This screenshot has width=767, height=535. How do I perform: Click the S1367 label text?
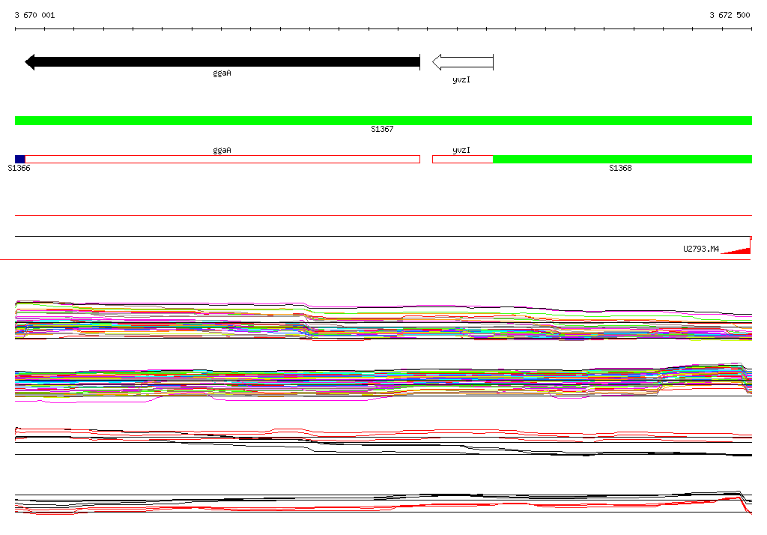tap(382, 129)
